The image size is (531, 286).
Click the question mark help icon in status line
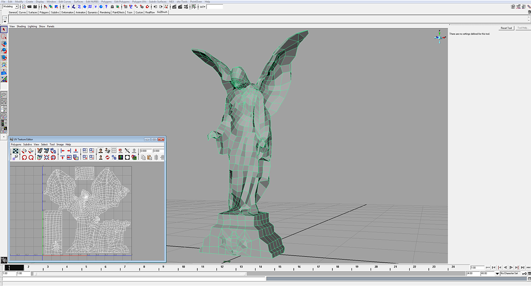(x=106, y=7)
